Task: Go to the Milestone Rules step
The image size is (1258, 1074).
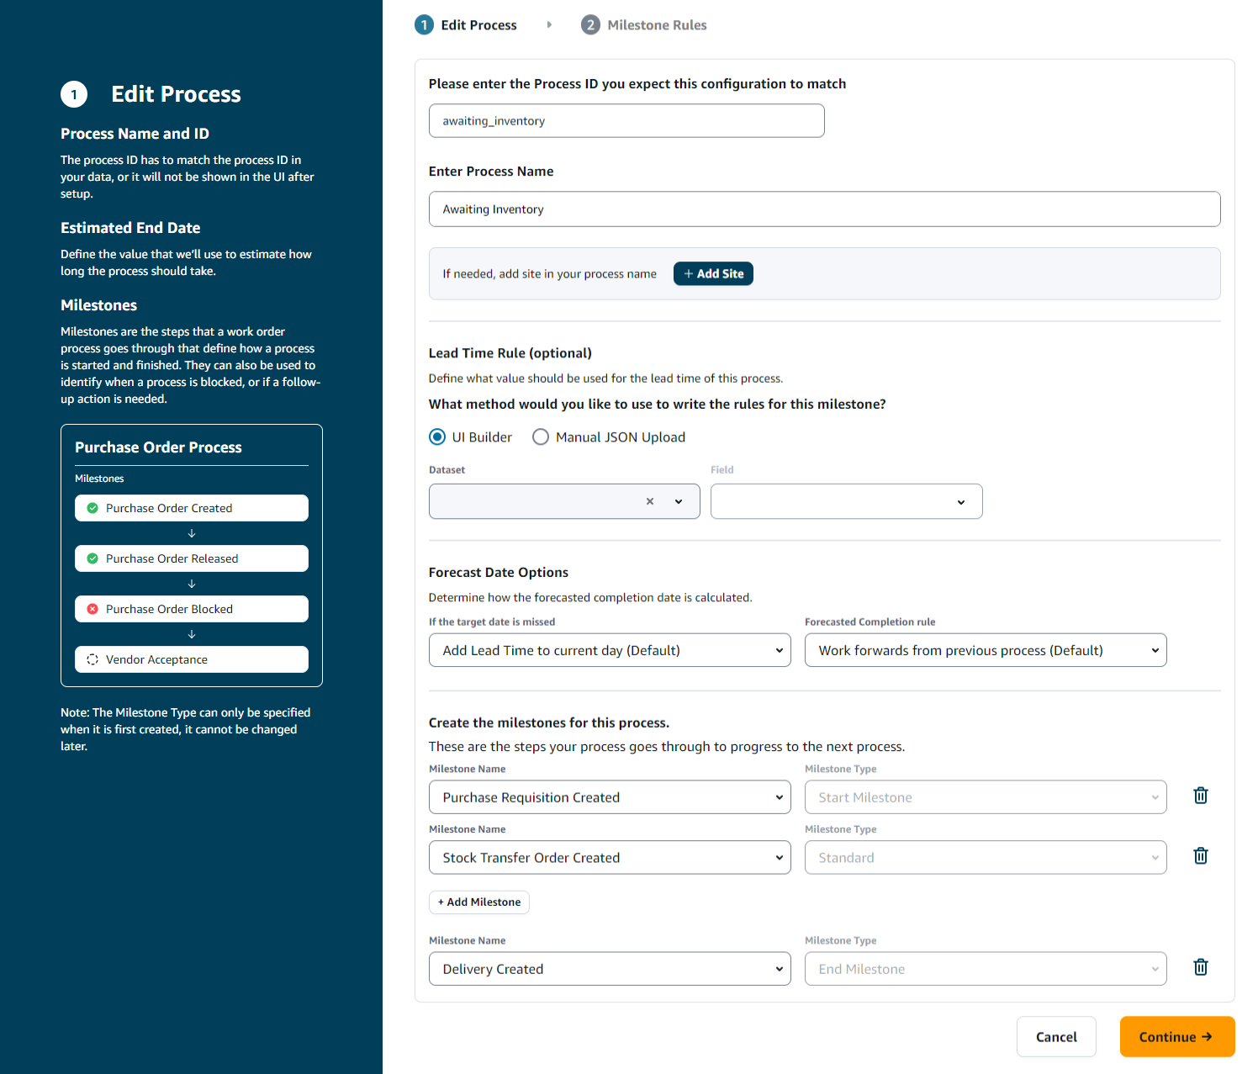Action: (x=644, y=25)
